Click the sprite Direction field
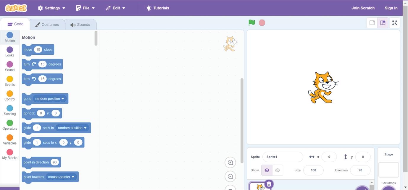This screenshot has height=190, width=408. coord(360,170)
